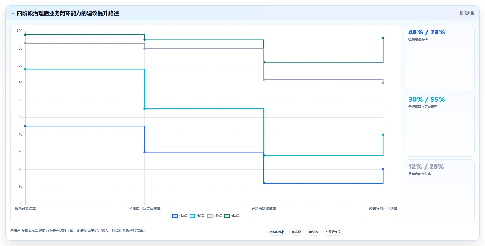Select the 3阶段 point at value 93
Screen dimensions: 485x246
coord(25,43)
